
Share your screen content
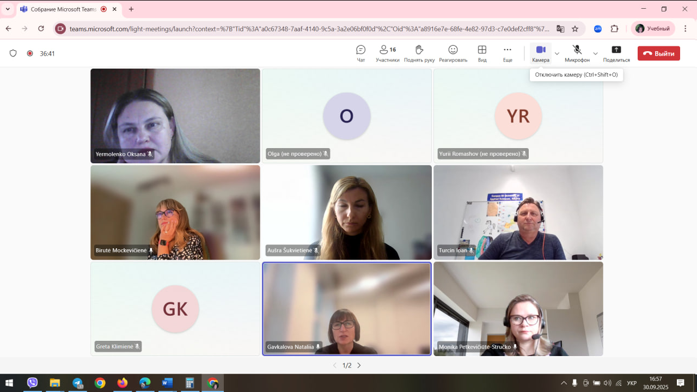[616, 53]
